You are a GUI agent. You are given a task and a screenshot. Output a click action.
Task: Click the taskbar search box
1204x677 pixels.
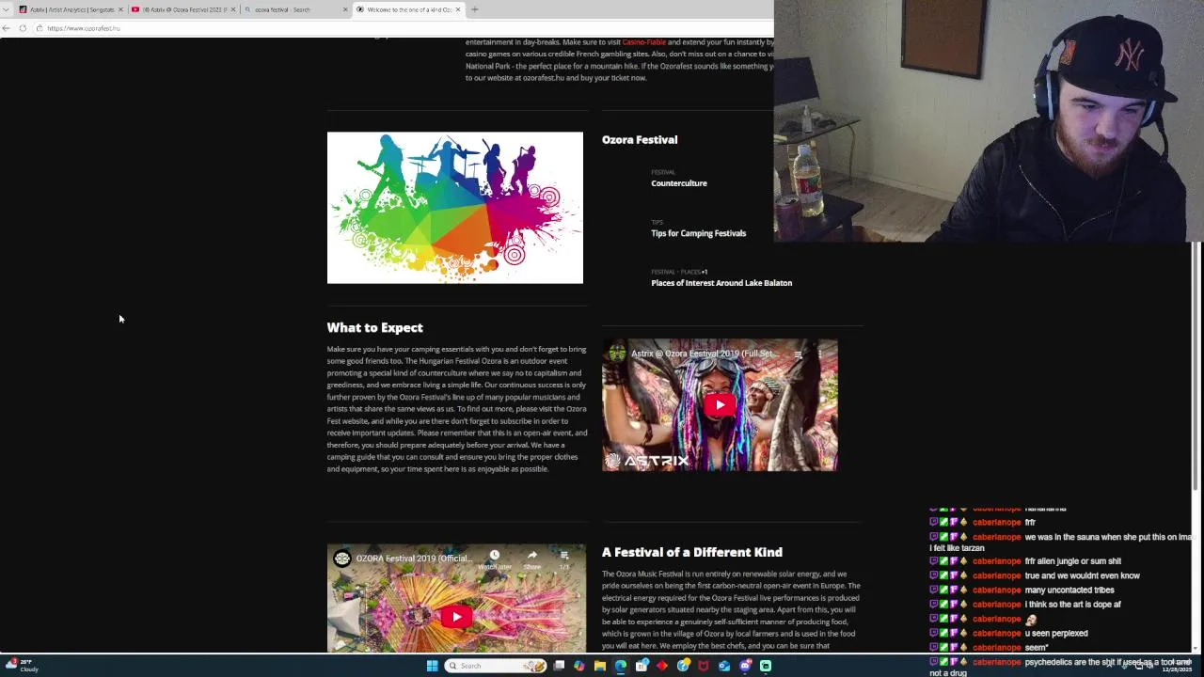(x=496, y=666)
